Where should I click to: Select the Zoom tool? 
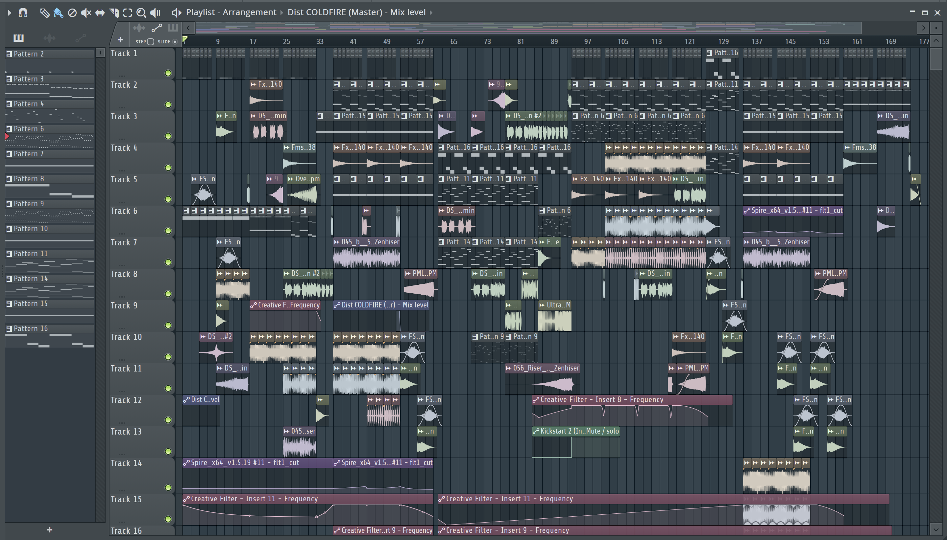(141, 12)
